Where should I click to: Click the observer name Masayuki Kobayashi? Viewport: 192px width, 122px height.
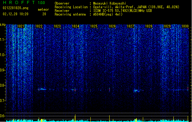click(110, 3)
